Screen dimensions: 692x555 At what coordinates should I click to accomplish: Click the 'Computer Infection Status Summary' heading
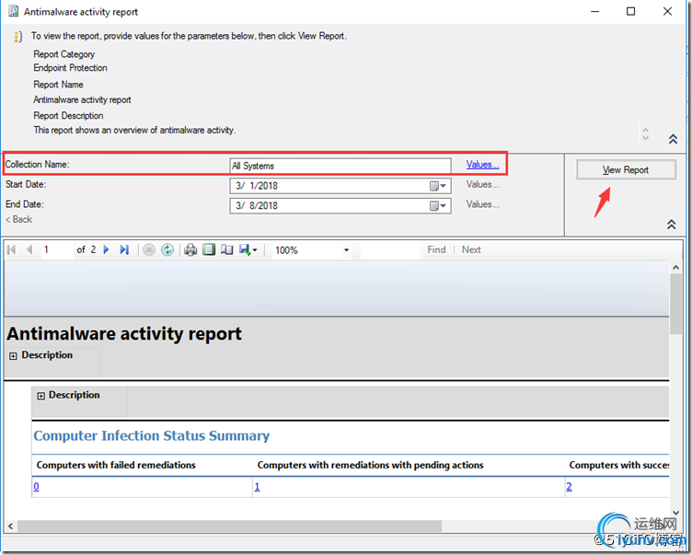[x=151, y=435]
